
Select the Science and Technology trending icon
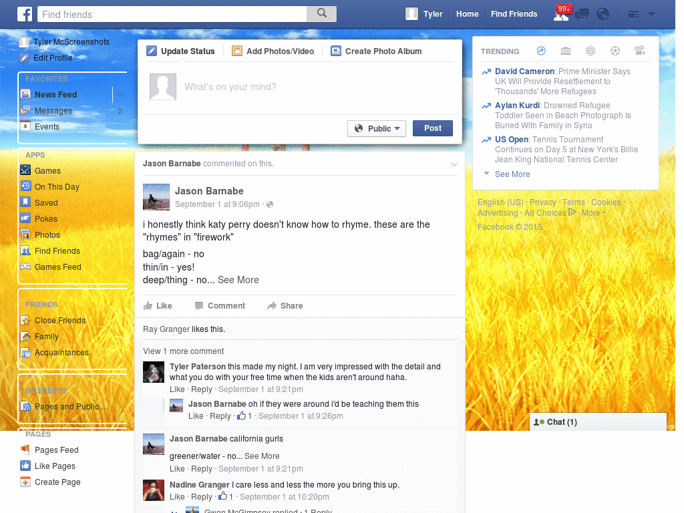[x=590, y=51]
